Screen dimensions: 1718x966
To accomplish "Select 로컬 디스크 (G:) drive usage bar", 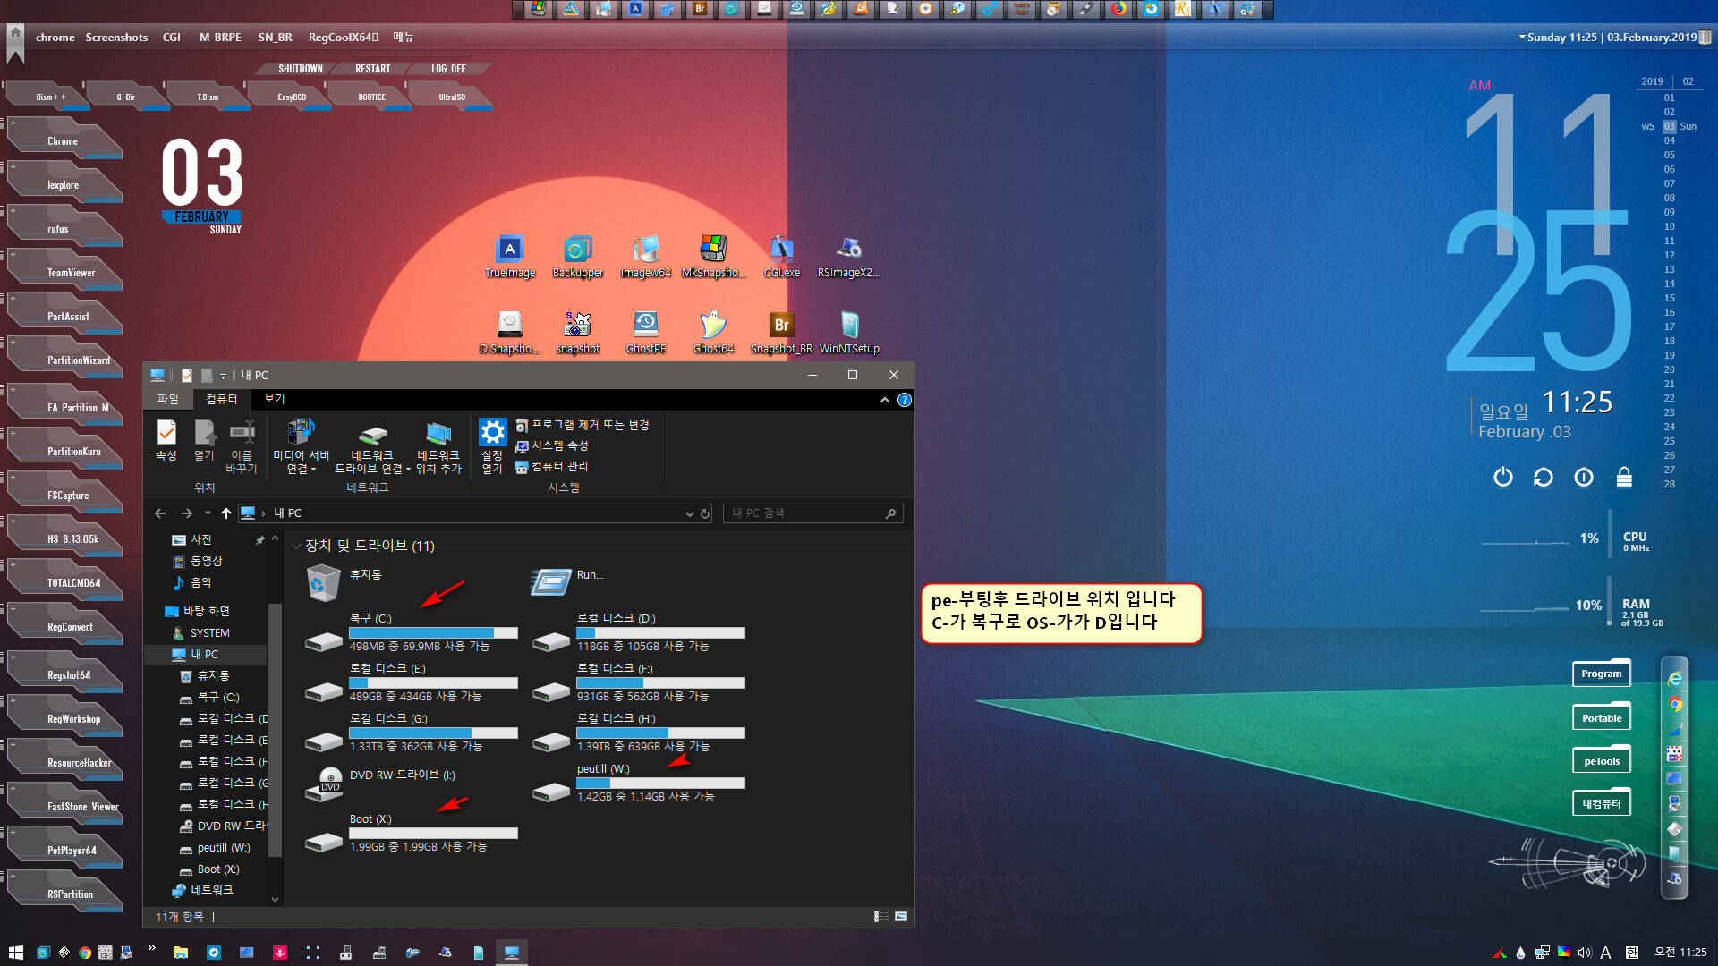I will (x=433, y=733).
